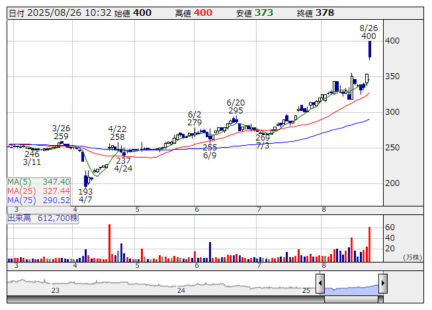432x310 pixels.
Task: Click the tallest red volume bar in April
Action: (x=109, y=243)
